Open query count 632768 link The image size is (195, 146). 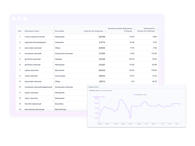pos(102,37)
